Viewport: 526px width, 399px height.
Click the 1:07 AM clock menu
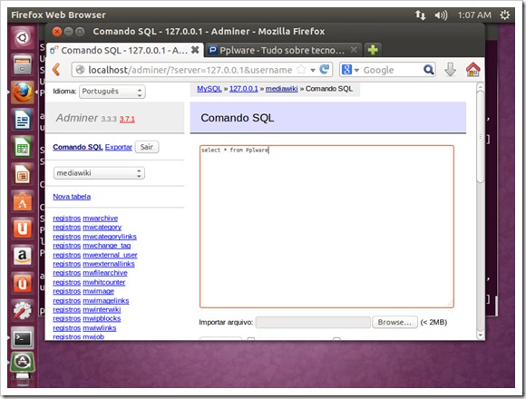coord(474,15)
